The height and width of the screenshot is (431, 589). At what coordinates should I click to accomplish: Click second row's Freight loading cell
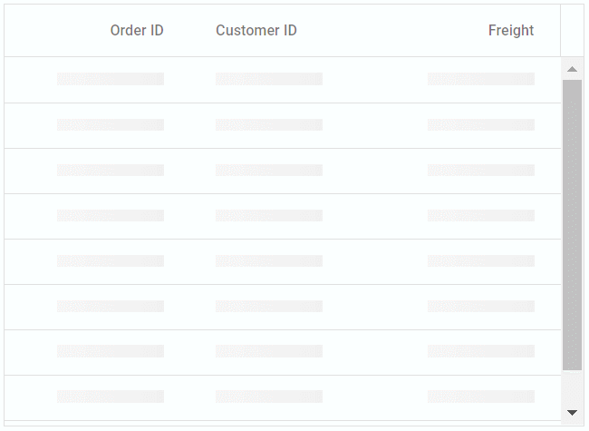481,124
